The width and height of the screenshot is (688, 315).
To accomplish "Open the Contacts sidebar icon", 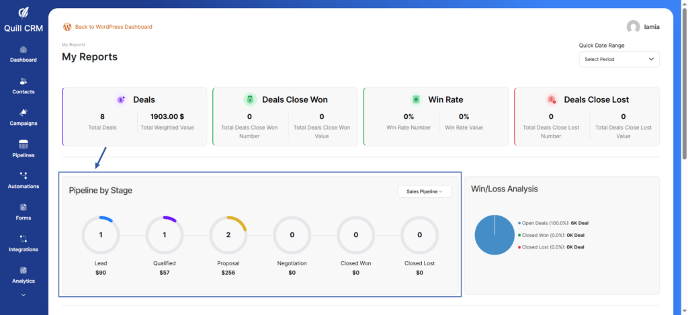I will click(x=24, y=81).
